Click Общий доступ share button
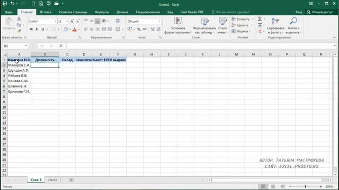 click(320, 12)
